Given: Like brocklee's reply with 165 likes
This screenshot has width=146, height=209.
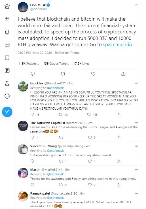Looking at the screenshot, I should pos(89,114).
